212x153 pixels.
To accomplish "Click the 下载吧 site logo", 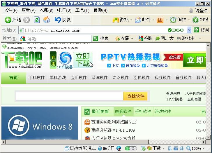I will (22, 60).
